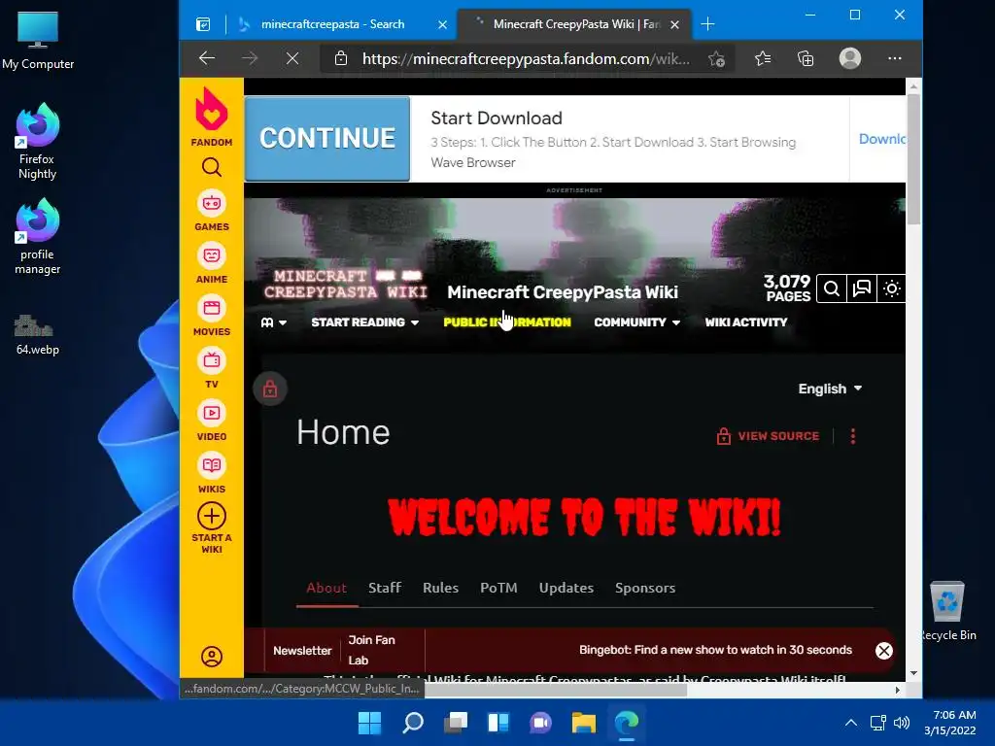Open the Windows Start menu
995x746 pixels.
tap(369, 723)
